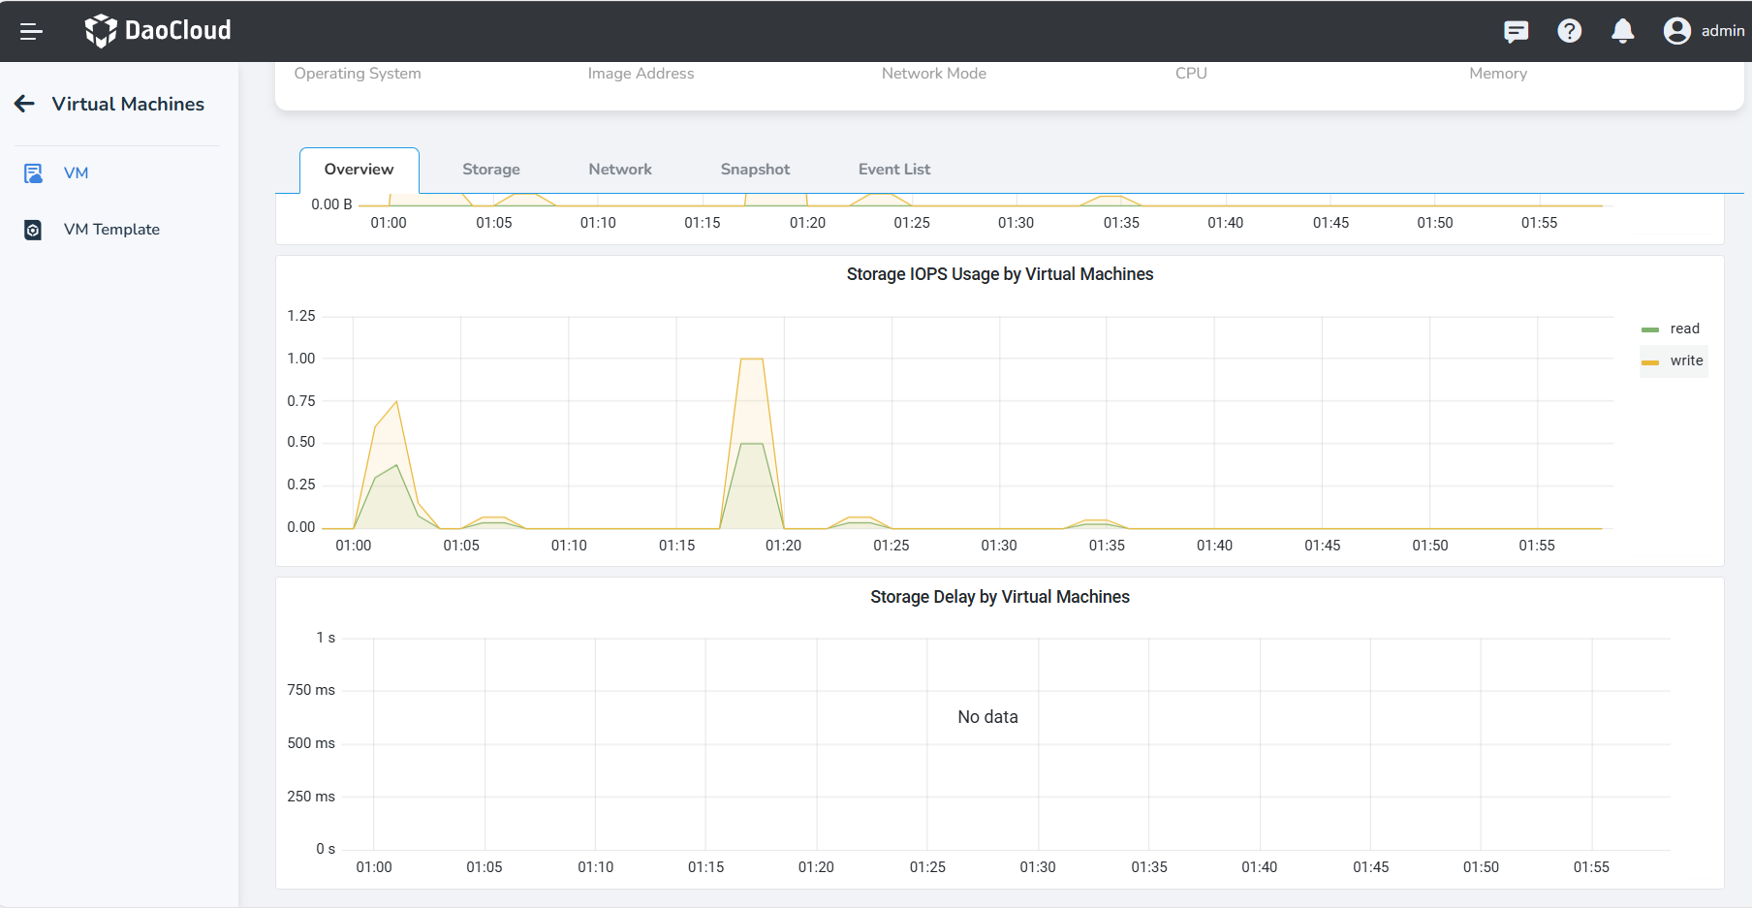
Task: Open the help question mark icon
Action: click(x=1569, y=31)
